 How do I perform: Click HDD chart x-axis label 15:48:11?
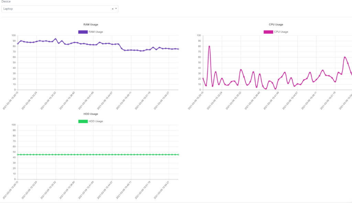[124, 190]
